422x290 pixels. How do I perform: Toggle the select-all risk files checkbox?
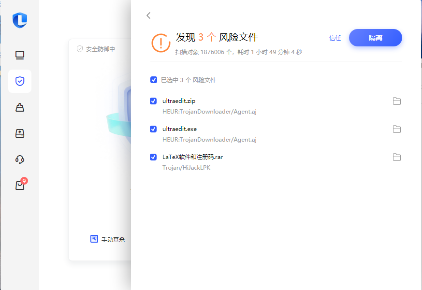(153, 80)
